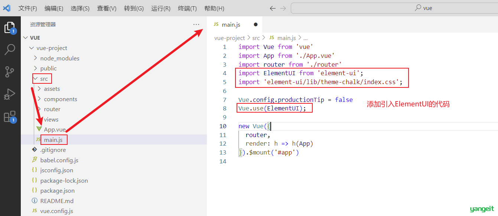The height and width of the screenshot is (216, 498).
Task: Open the Extensions view
Action: coord(10,116)
